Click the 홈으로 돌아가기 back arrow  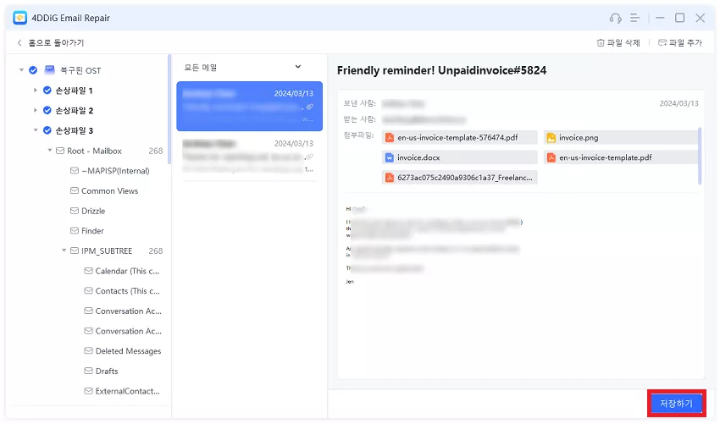point(19,42)
